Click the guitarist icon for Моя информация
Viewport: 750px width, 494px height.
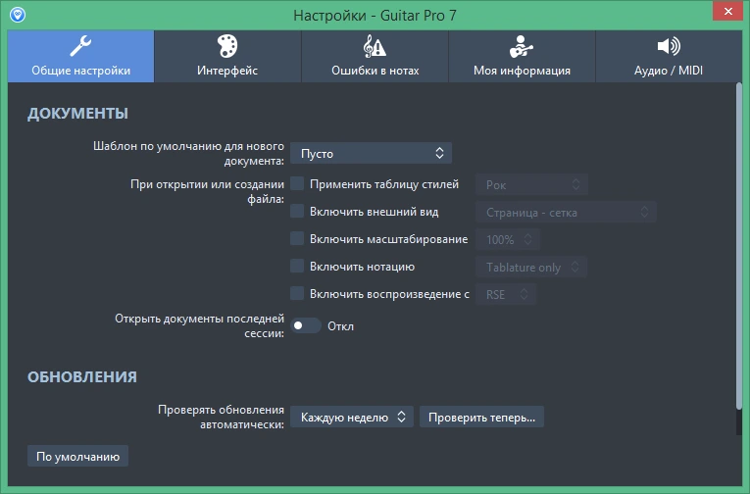coord(522,46)
